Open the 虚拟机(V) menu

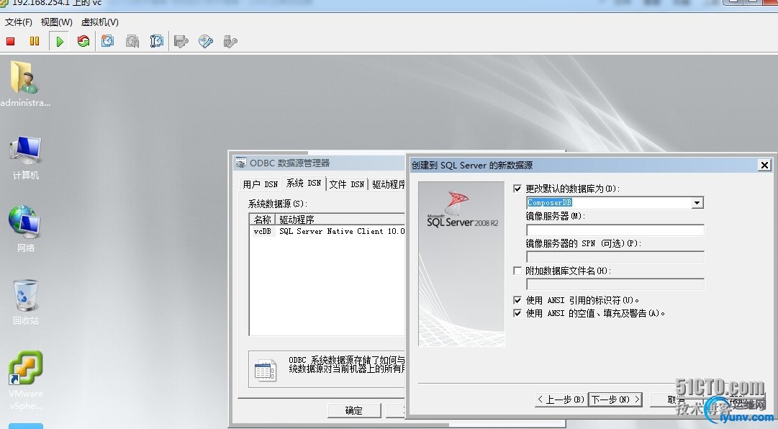[99, 22]
